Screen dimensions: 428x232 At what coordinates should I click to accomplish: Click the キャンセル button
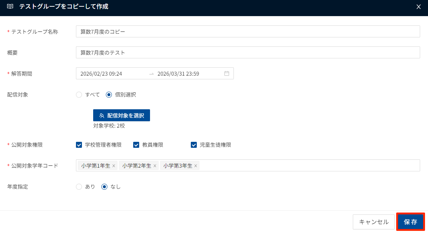coord(373,222)
